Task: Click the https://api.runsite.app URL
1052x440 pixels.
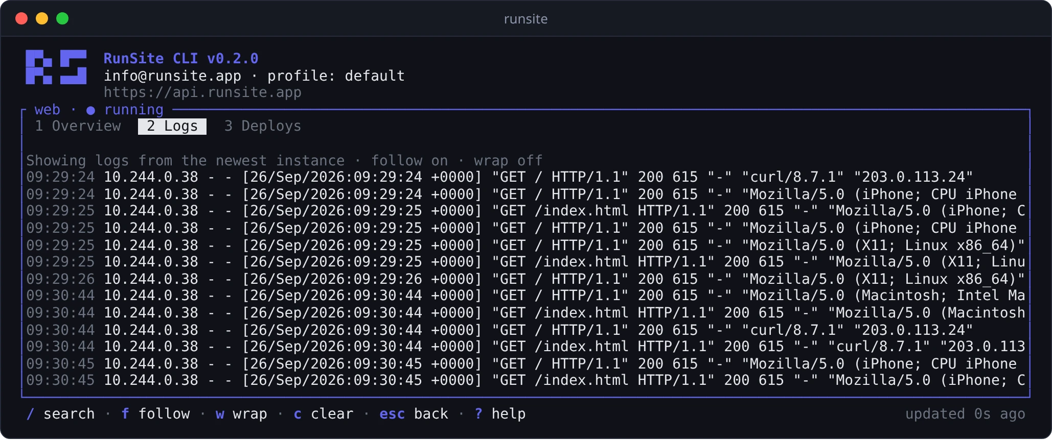Action: pos(202,92)
